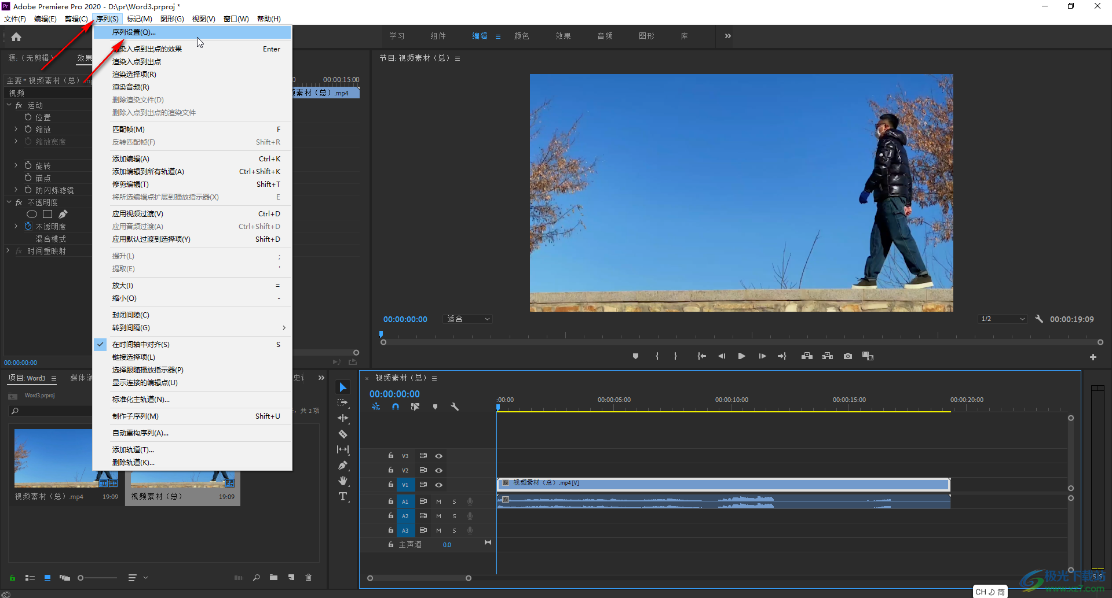Toggle V1 track output eye icon

click(439, 485)
